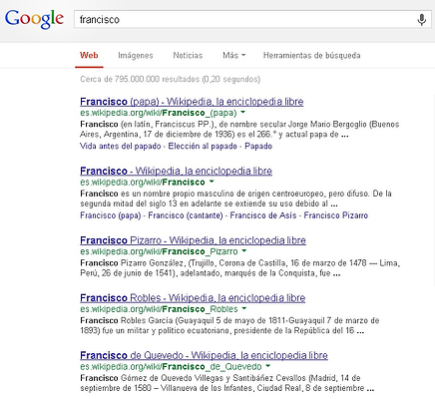Expand arrow next to Francisco_de_Quevedo URL
The image size is (435, 399).
(x=268, y=366)
